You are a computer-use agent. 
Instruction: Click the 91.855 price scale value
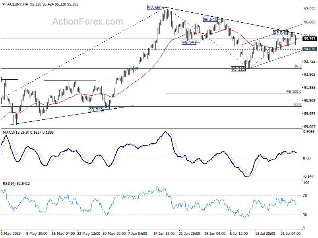tap(310, 88)
